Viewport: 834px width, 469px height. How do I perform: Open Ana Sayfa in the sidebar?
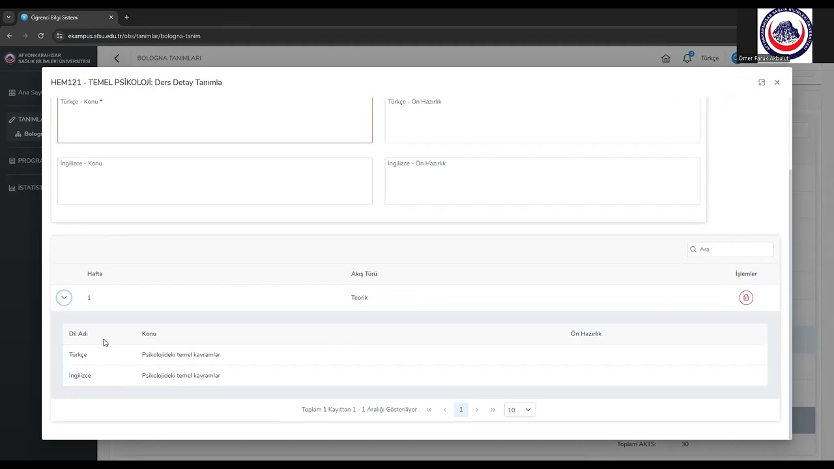point(26,92)
